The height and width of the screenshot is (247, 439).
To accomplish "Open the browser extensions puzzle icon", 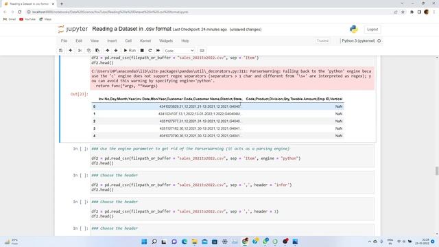I will (x=412, y=12).
